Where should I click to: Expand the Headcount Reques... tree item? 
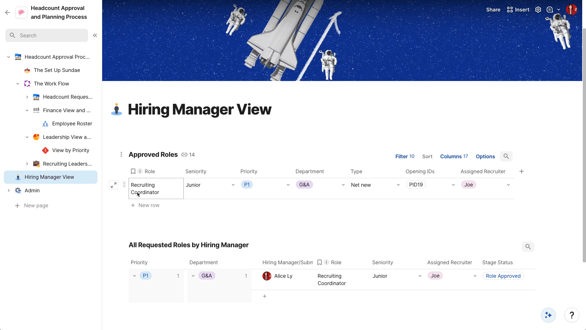(26, 97)
